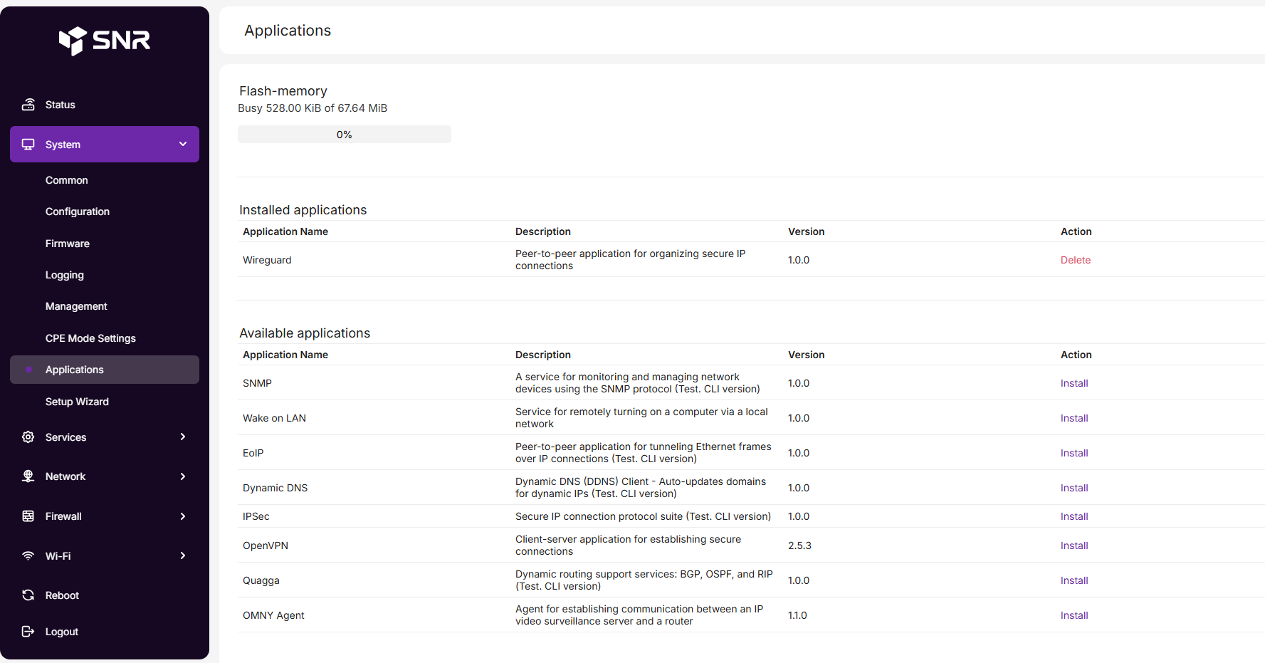Click the System monitor icon
Viewport: 1265px width, 663px height.
pyautogui.click(x=28, y=145)
